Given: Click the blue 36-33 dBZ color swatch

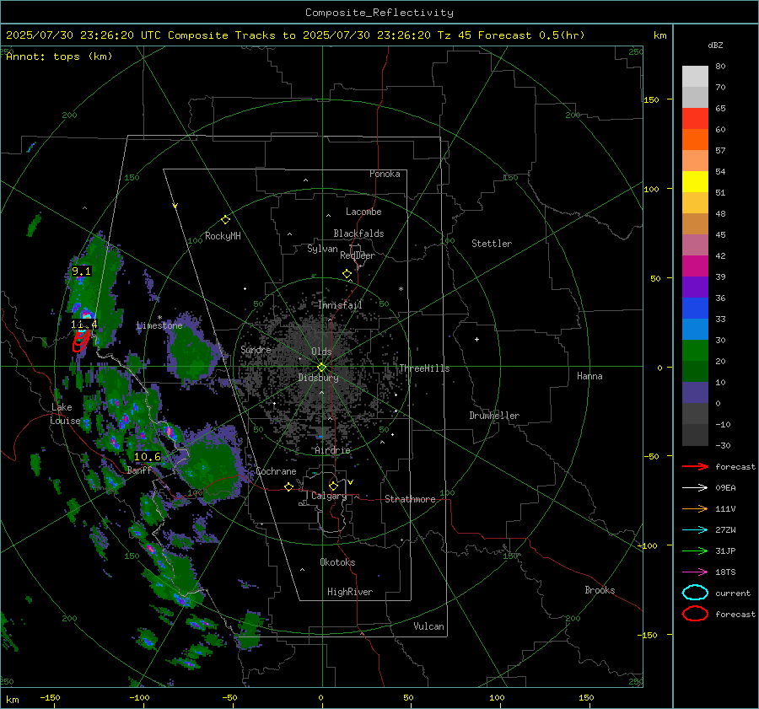Looking at the screenshot, I should (695, 309).
